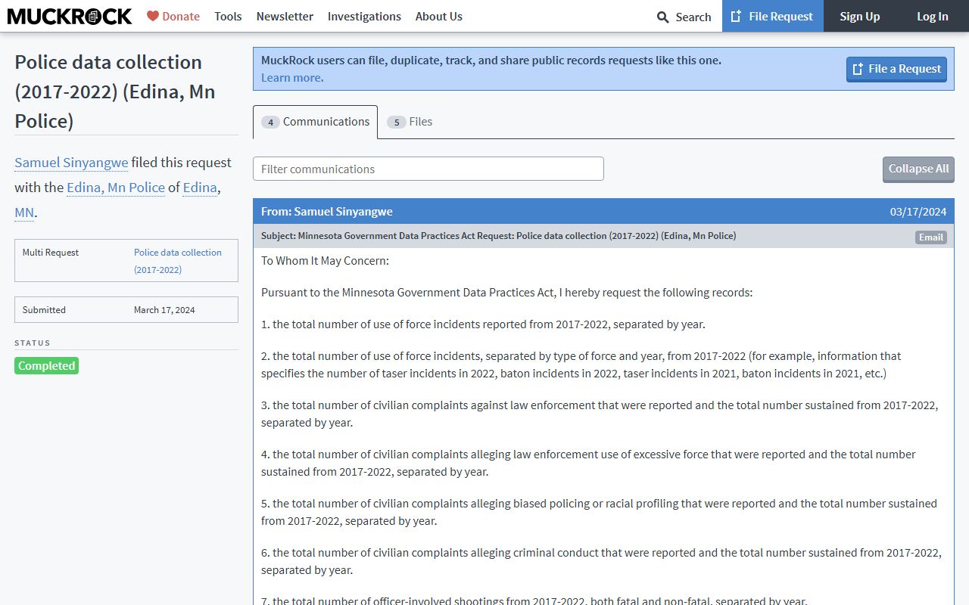Open the Tools menu
This screenshot has height=605, width=969.
tap(228, 16)
